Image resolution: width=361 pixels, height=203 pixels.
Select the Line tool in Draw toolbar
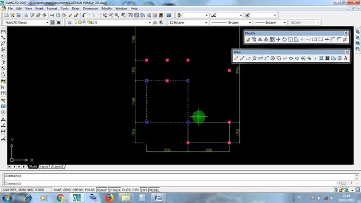(x=236, y=59)
